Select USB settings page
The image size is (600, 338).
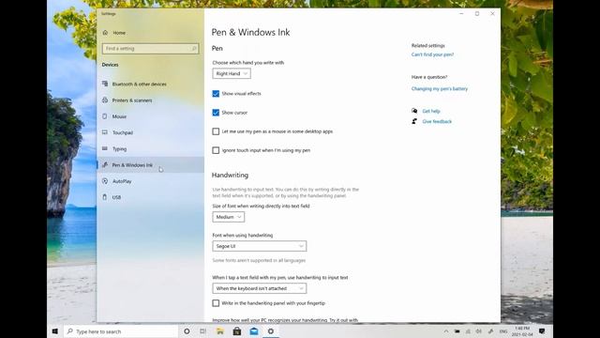point(150,197)
